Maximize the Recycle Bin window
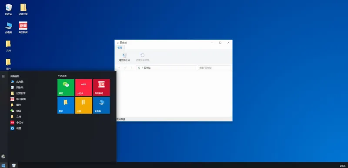Image resolution: width=348 pixels, height=168 pixels. coord(220,43)
